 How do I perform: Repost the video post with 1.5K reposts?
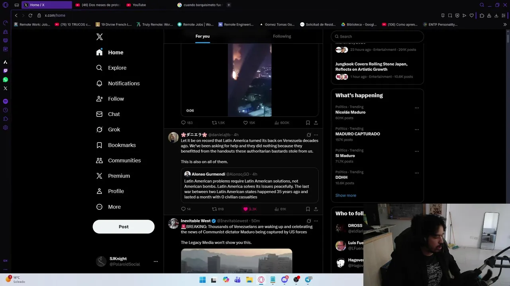coord(218,123)
